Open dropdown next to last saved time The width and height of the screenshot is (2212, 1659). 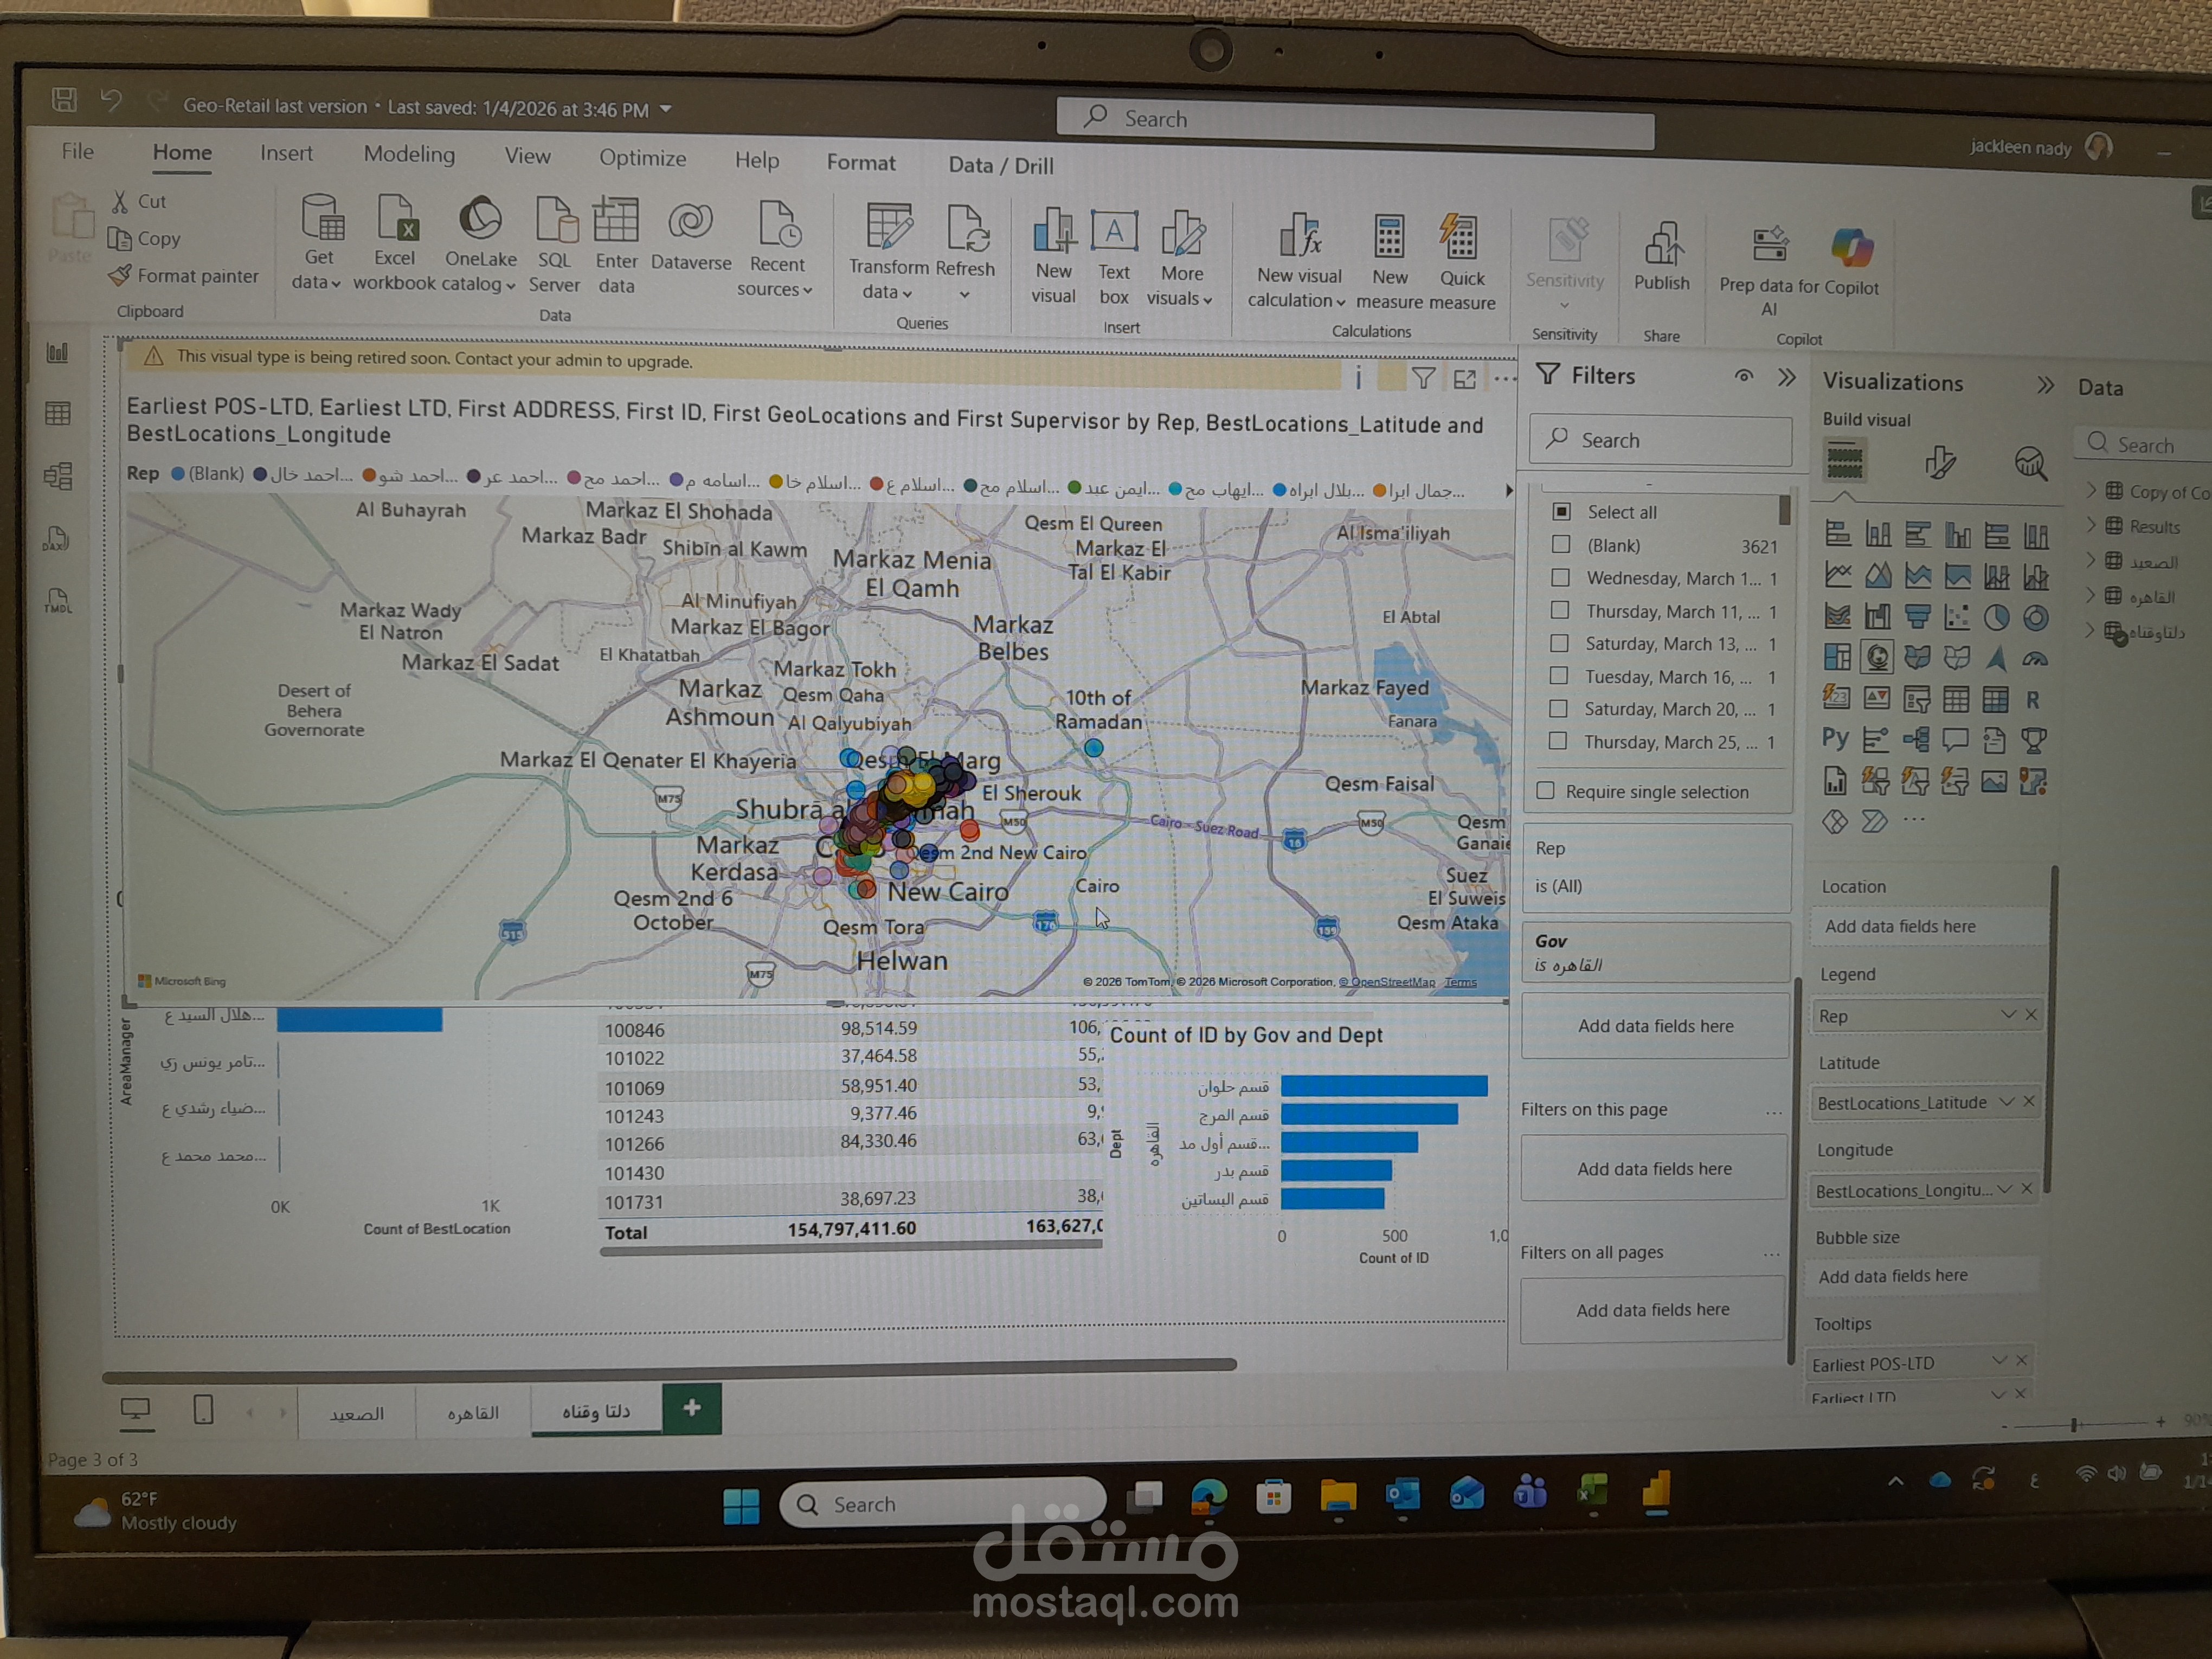666,109
